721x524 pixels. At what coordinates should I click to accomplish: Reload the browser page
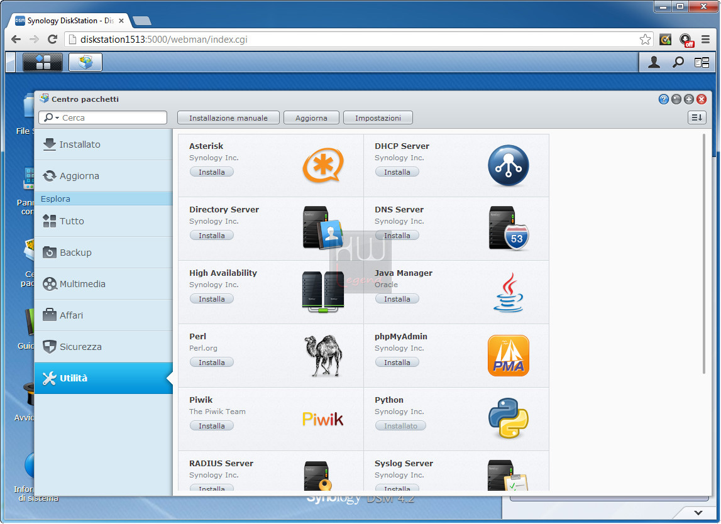(52, 40)
